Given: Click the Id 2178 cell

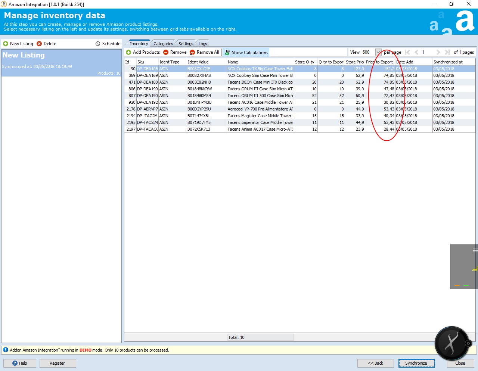Looking at the screenshot, I should click(130, 109).
